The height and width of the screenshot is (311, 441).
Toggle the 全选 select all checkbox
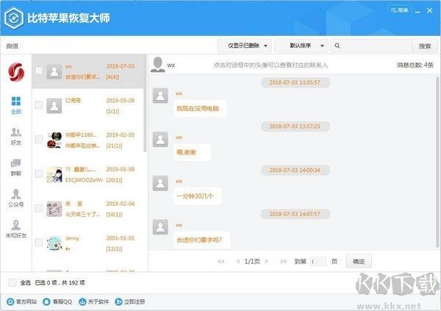pyautogui.click(x=12, y=282)
